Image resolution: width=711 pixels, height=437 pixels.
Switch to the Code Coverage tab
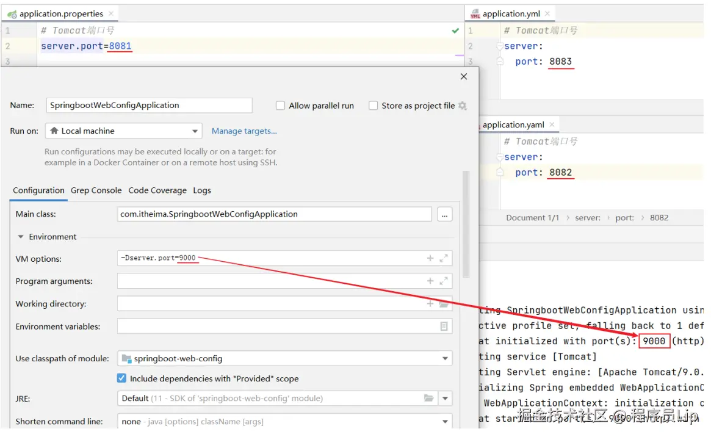coord(157,190)
